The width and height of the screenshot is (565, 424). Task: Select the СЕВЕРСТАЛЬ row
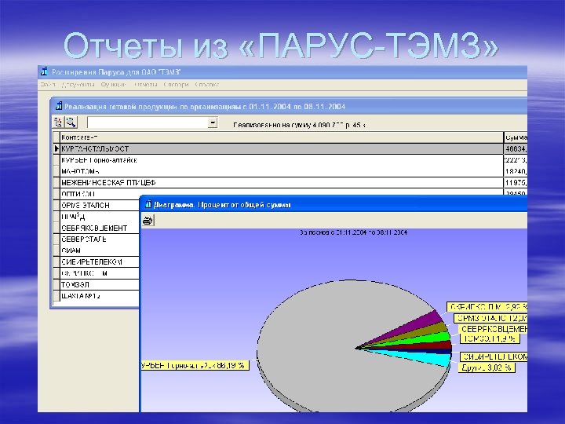(x=100, y=239)
